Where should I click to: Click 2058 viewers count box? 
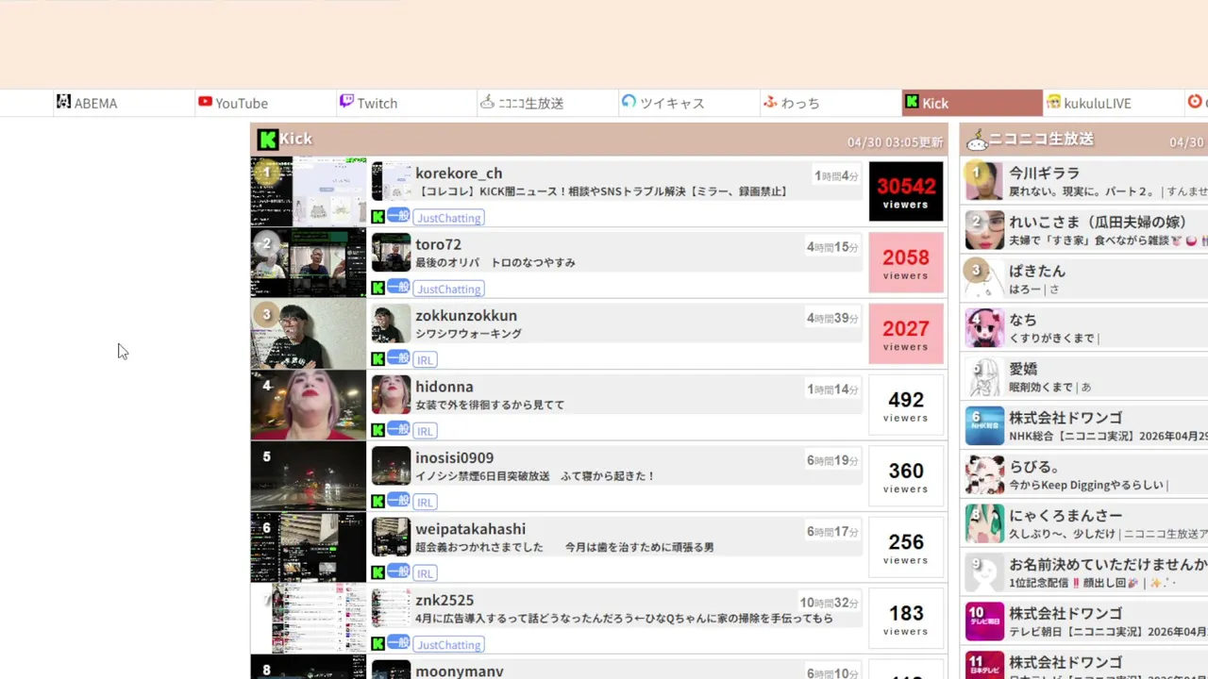coord(906,263)
